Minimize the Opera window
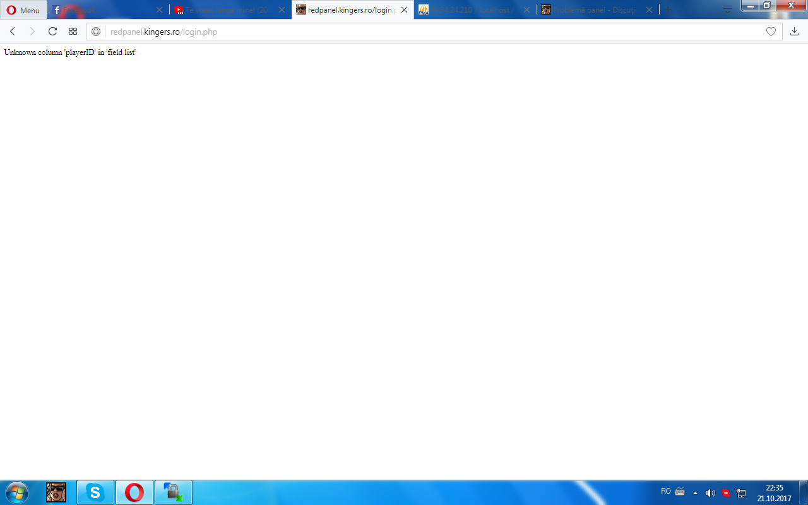 [x=750, y=6]
